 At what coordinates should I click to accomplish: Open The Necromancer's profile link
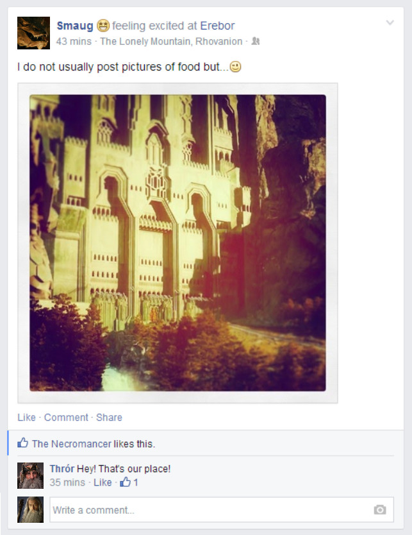tap(72, 443)
